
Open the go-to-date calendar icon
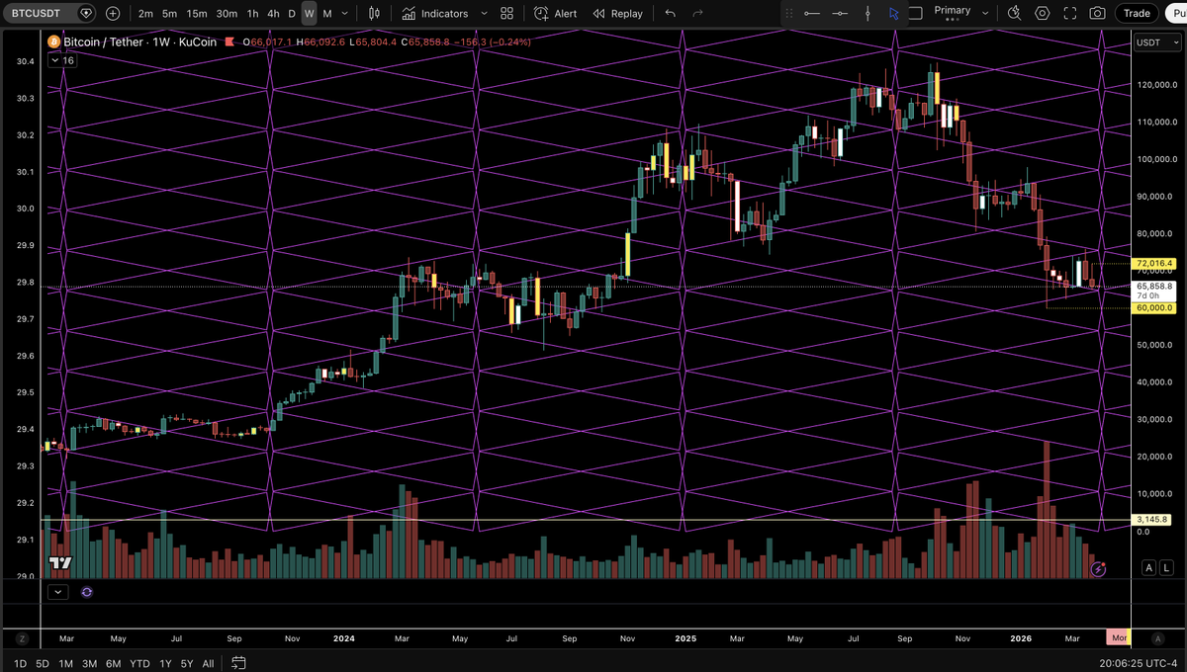[237, 663]
